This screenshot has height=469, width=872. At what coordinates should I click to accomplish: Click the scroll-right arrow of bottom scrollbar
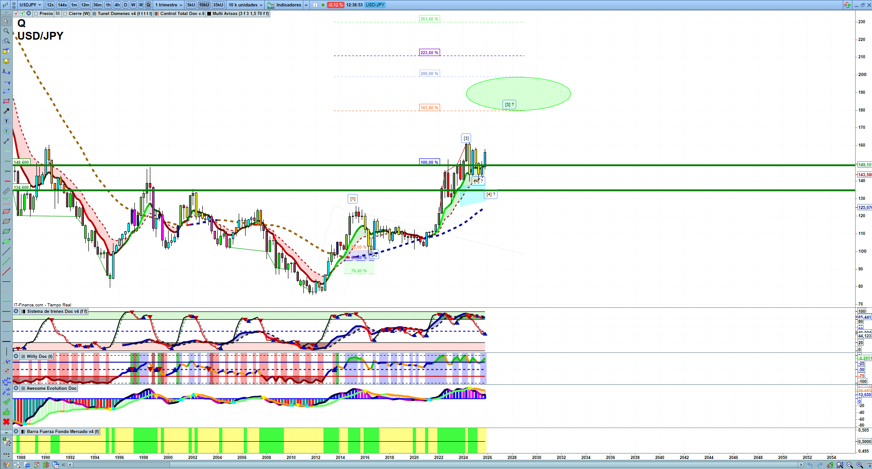[x=801, y=465]
